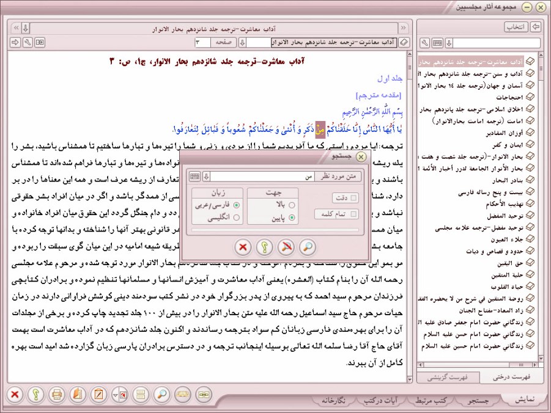Click the right double-chevron in title bar
Image resolution: width=551 pixels, height=413 pixels.
404,27
